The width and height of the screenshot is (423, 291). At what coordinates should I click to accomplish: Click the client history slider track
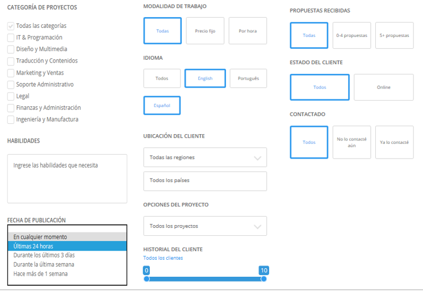[x=205, y=279]
